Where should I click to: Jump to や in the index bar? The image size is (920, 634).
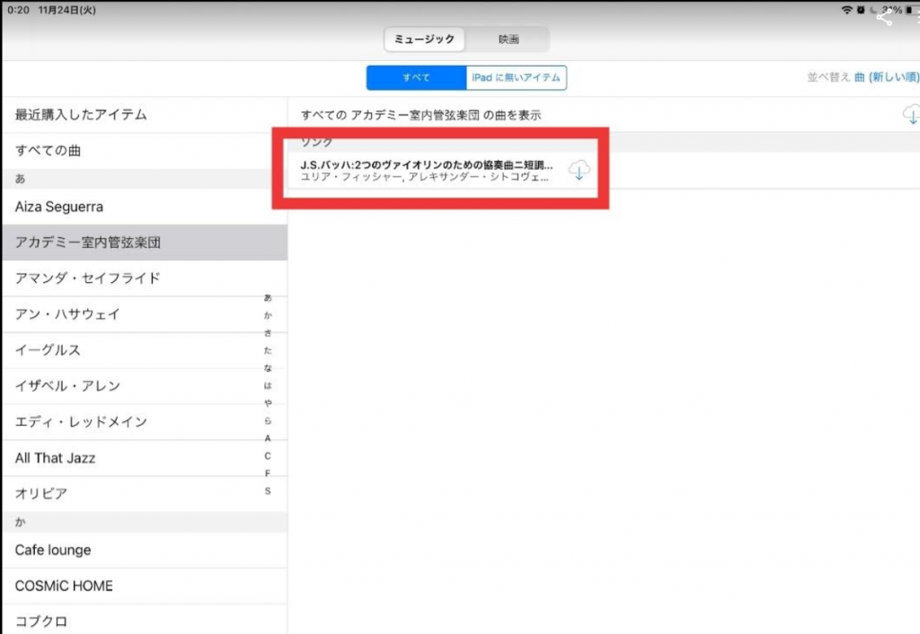268,403
